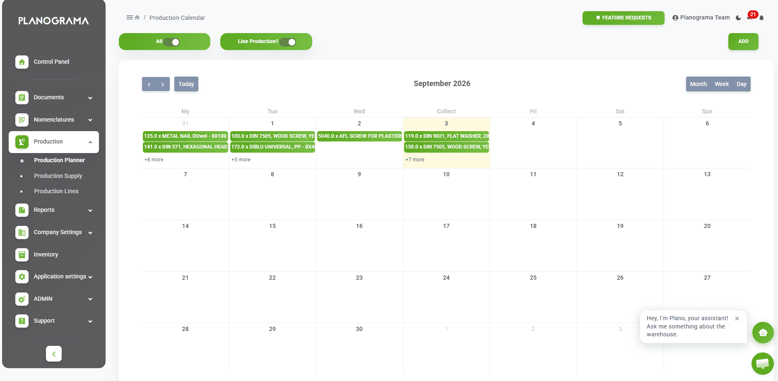Click the Reports icon in sidebar
778x381 pixels.
pyautogui.click(x=22, y=210)
